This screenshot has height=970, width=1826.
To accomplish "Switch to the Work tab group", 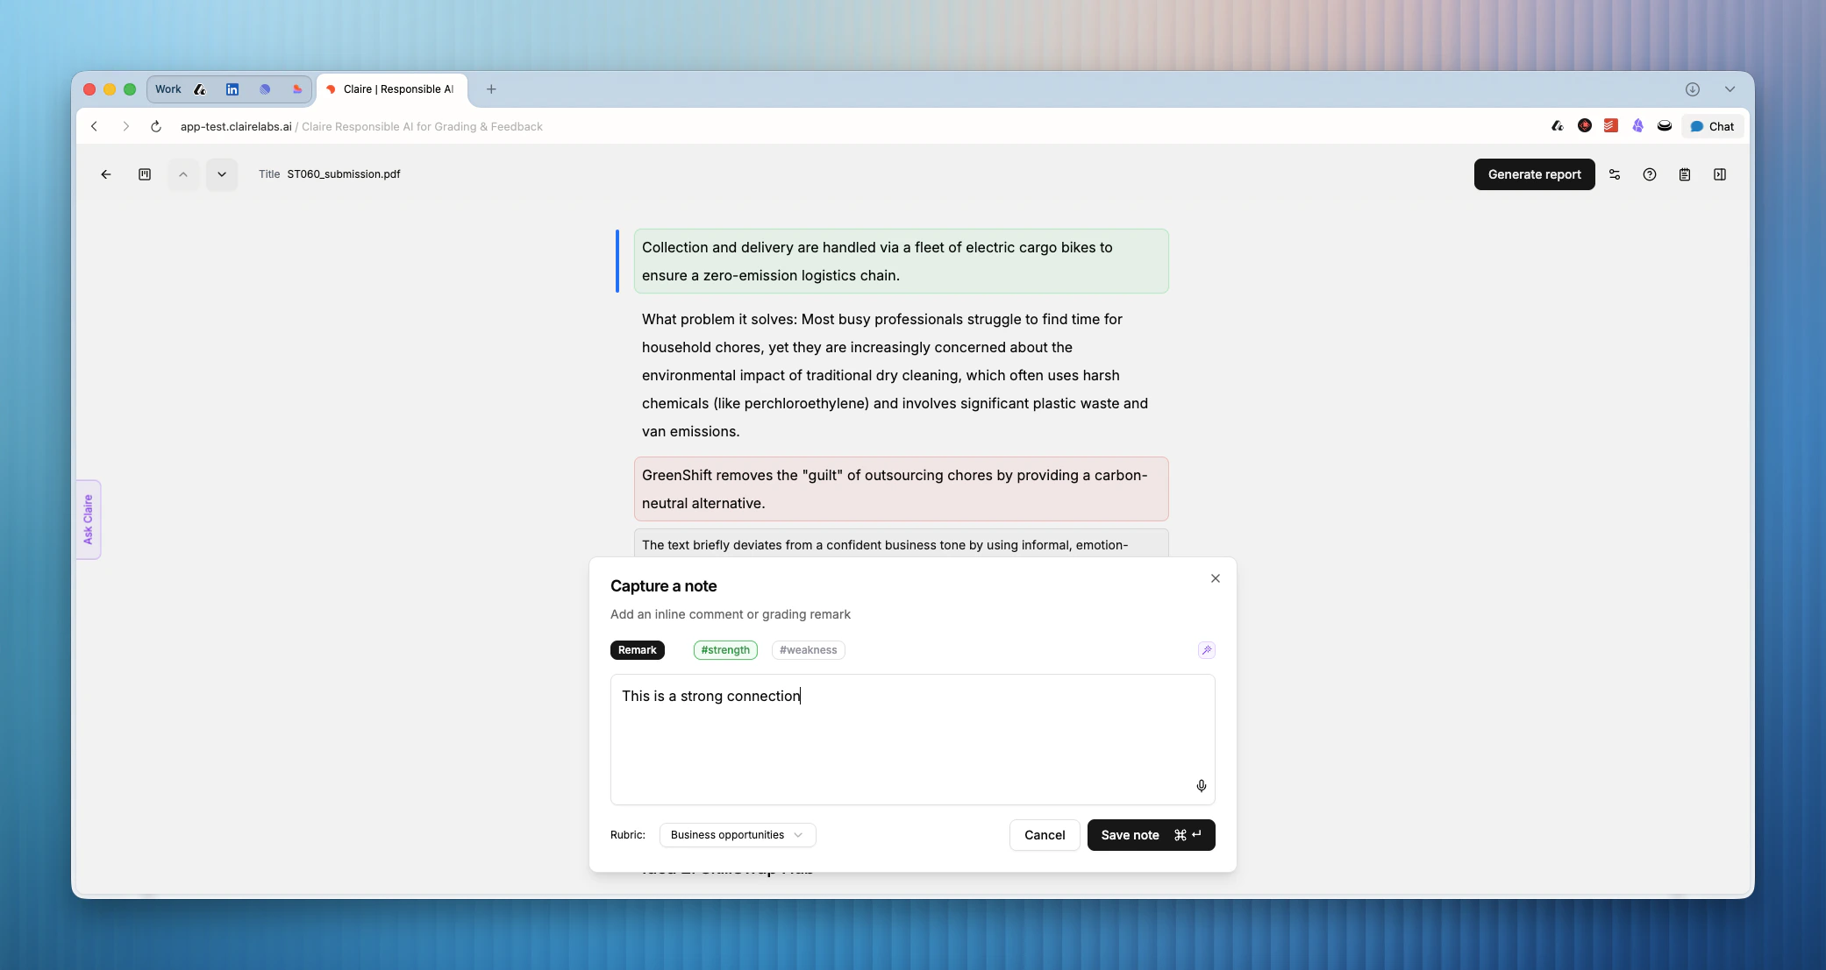I will click(168, 89).
